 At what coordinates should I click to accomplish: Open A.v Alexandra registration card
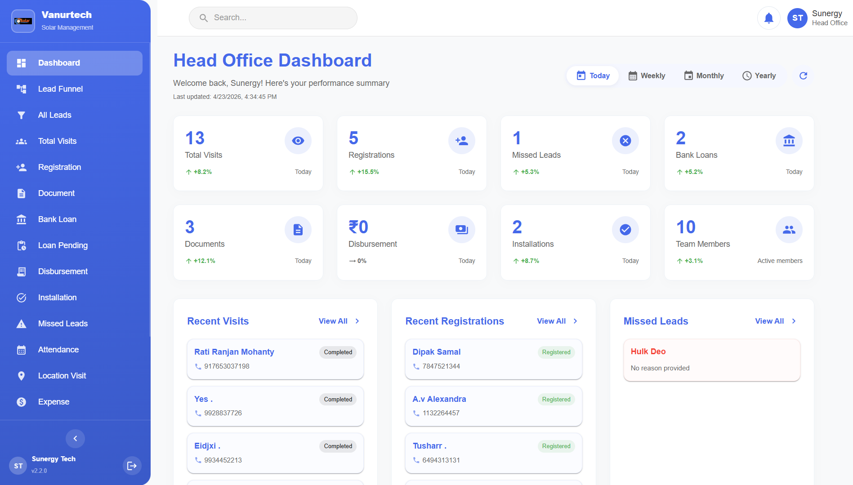pyautogui.click(x=493, y=406)
